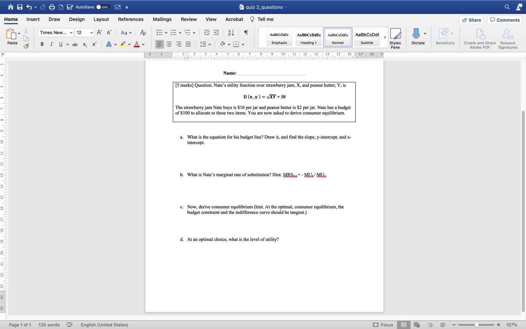The width and height of the screenshot is (526, 329).
Task: Click the Share button
Action: [x=472, y=20]
